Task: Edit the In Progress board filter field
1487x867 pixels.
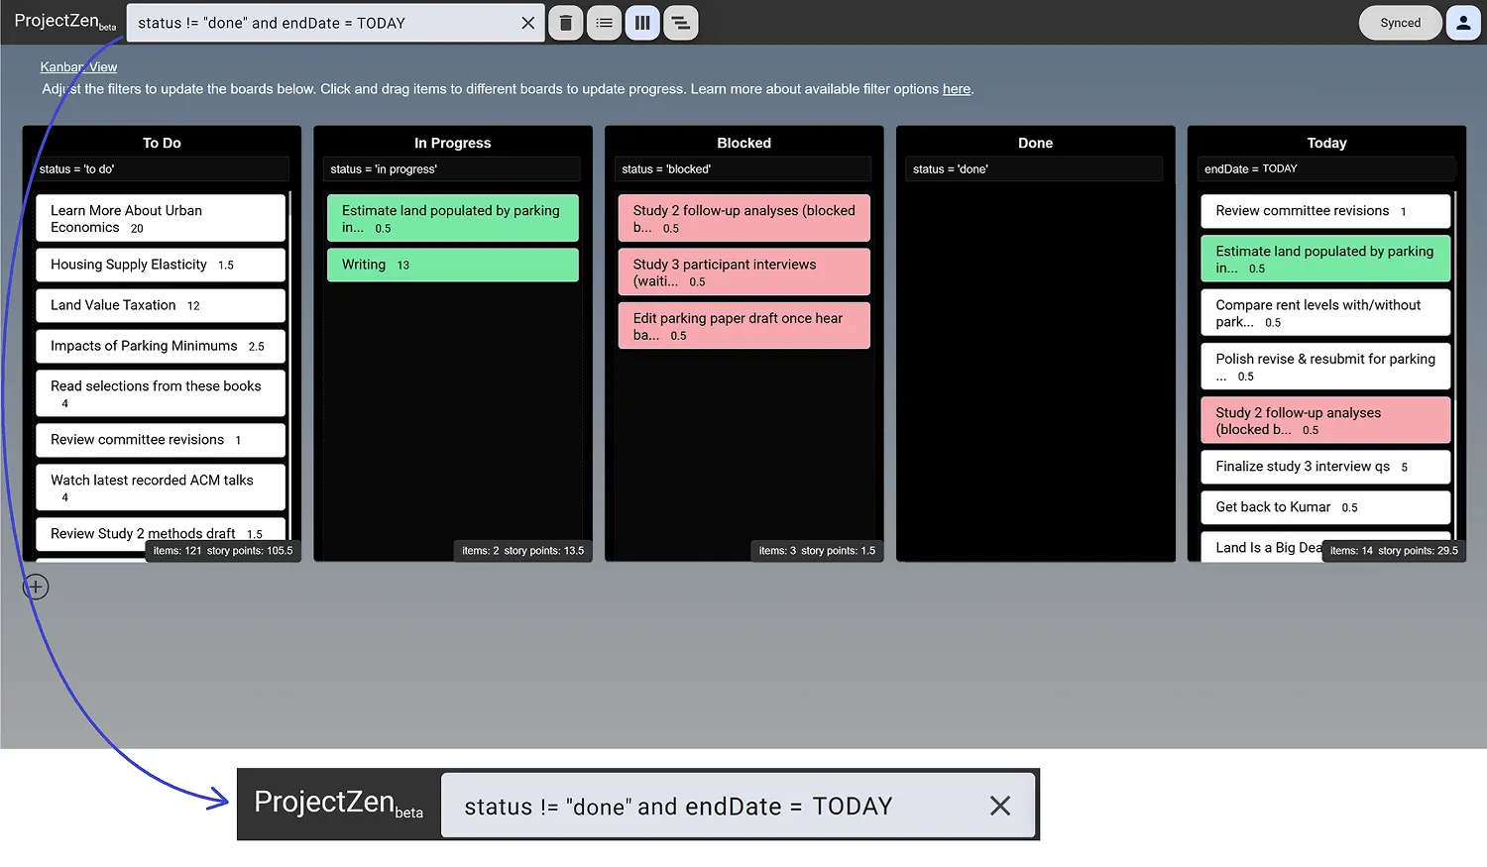Action: coord(452,169)
